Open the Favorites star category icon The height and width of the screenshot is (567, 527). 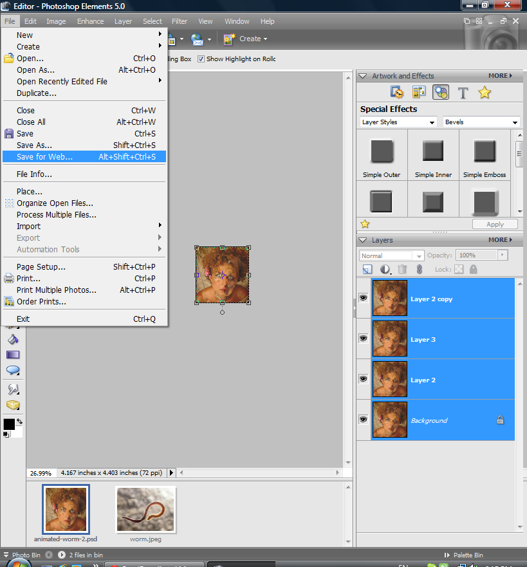pos(485,93)
